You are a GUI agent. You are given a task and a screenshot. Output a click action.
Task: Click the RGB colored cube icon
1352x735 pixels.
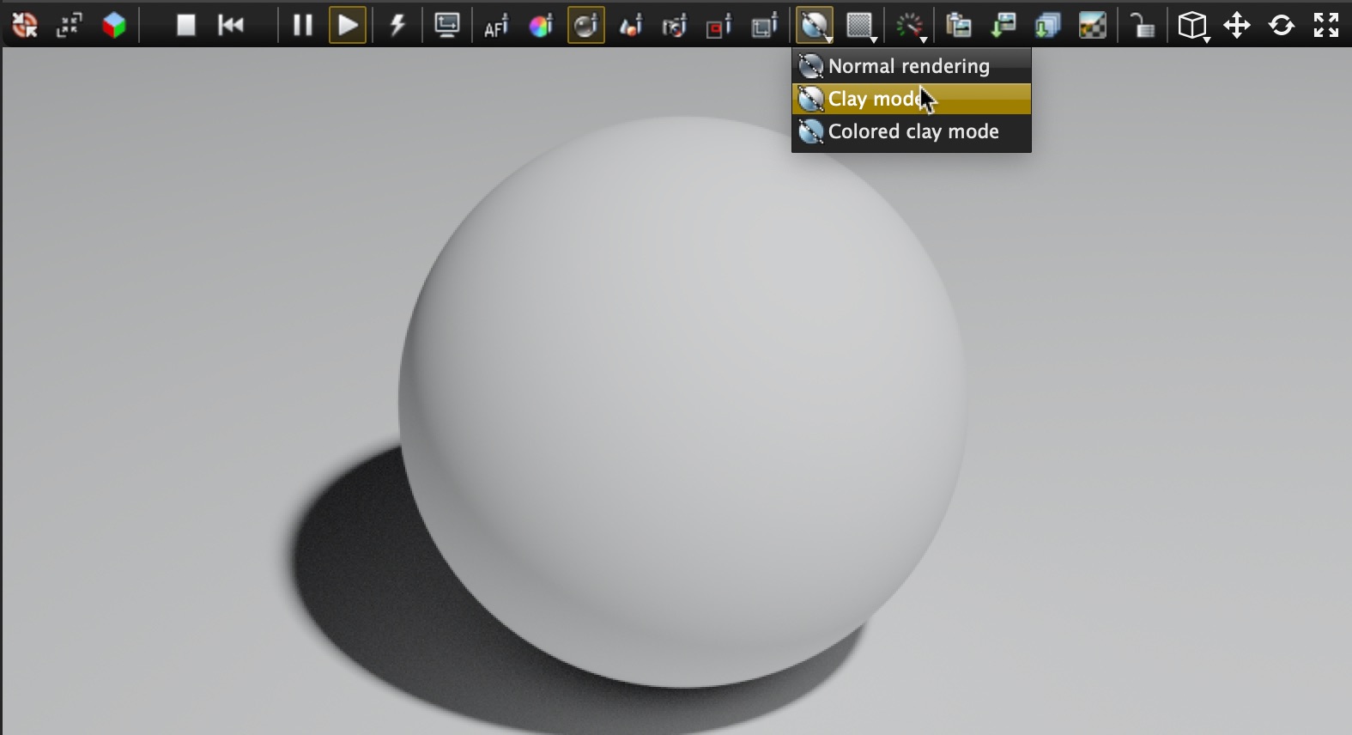coord(114,25)
